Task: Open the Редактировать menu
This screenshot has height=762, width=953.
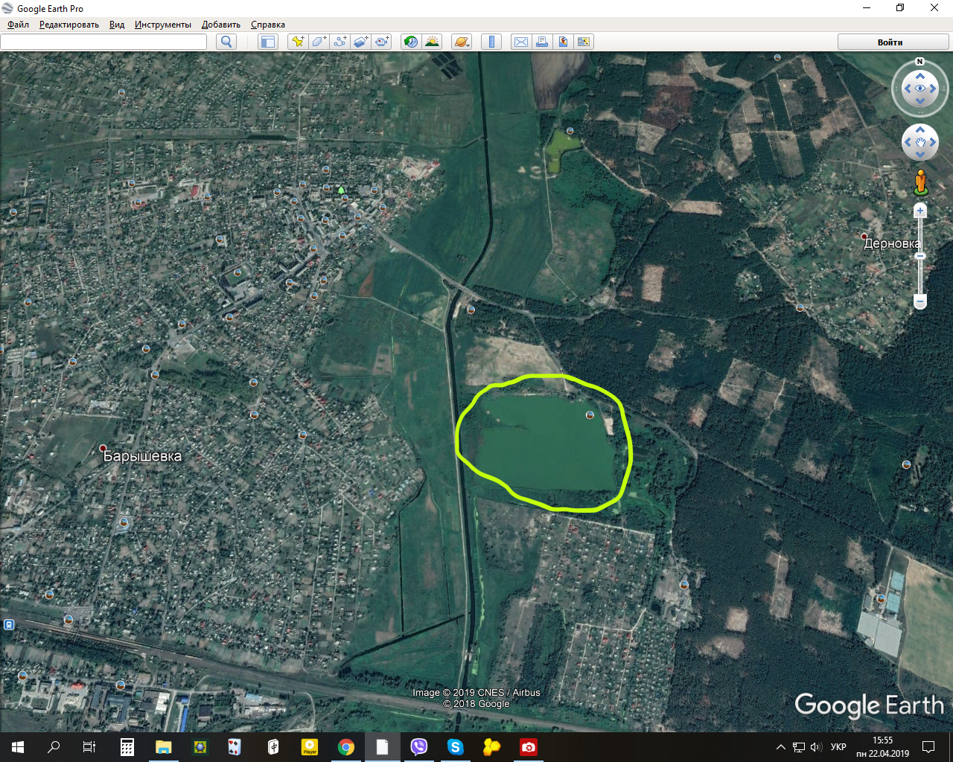Action: (x=69, y=25)
